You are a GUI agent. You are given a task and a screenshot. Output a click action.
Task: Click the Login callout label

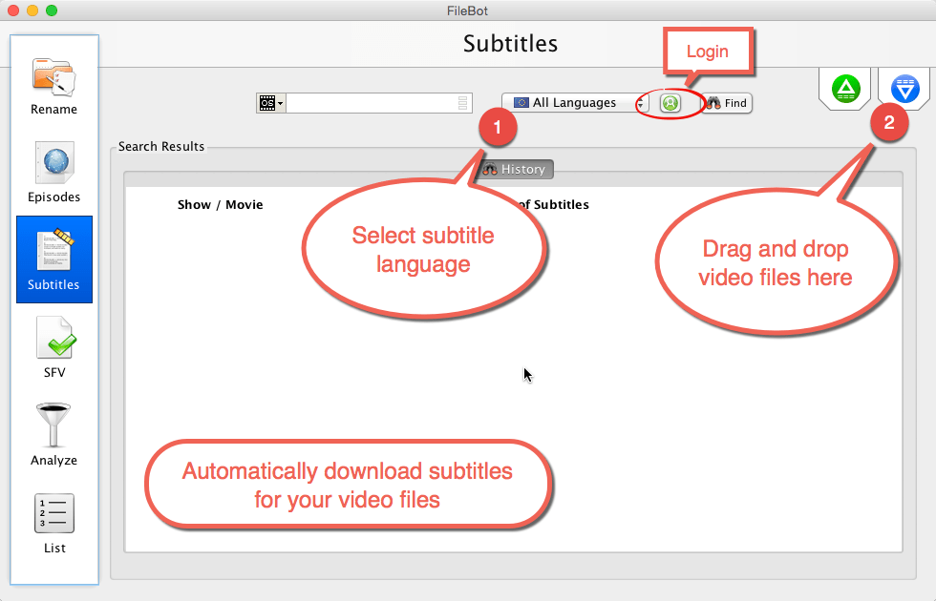(707, 51)
